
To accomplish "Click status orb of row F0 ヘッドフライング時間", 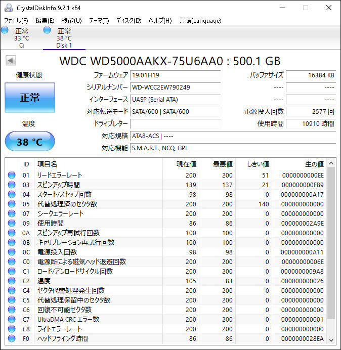I will tap(12, 338).
